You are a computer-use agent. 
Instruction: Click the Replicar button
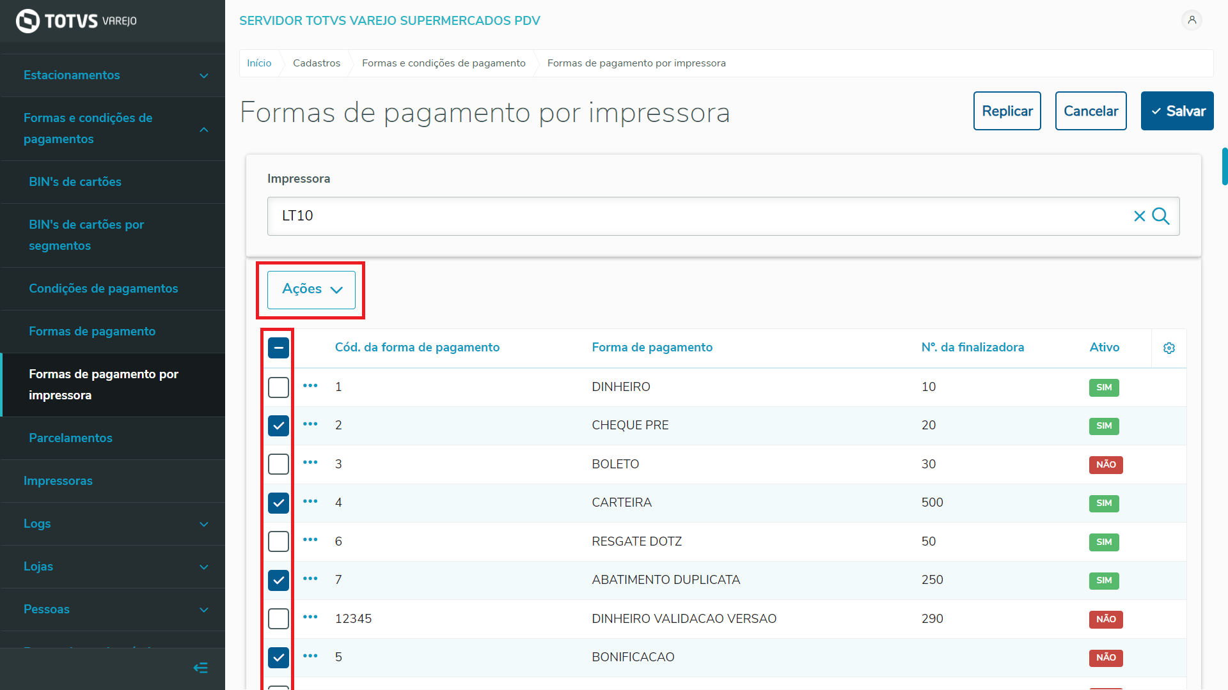[x=1007, y=111]
